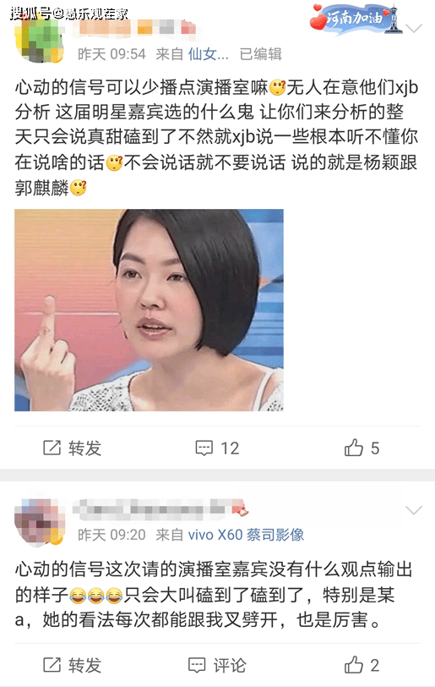Screen dimensions: 435x687
Task: Click the 评论 label on second post
Action: pyautogui.click(x=230, y=665)
